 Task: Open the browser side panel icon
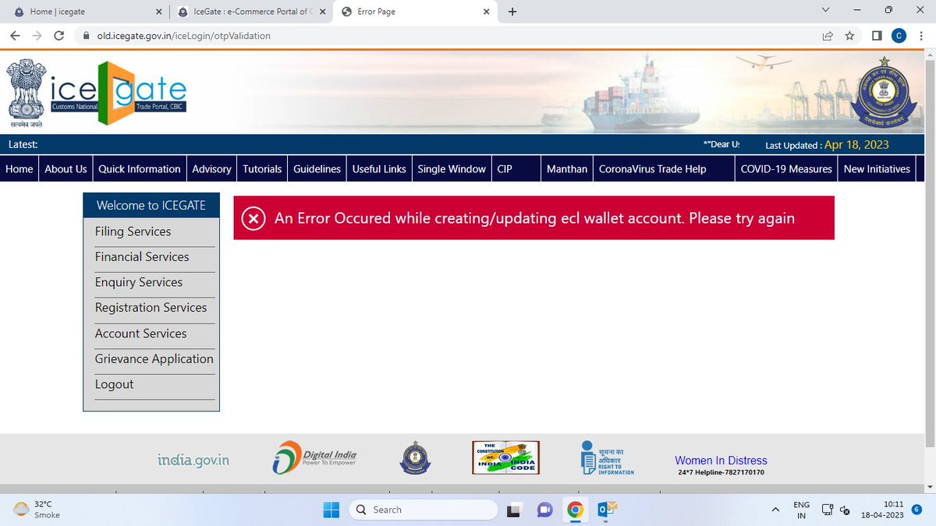pyautogui.click(x=877, y=36)
